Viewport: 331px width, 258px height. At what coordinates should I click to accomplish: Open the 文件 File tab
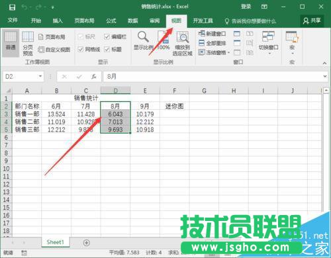click(x=13, y=21)
